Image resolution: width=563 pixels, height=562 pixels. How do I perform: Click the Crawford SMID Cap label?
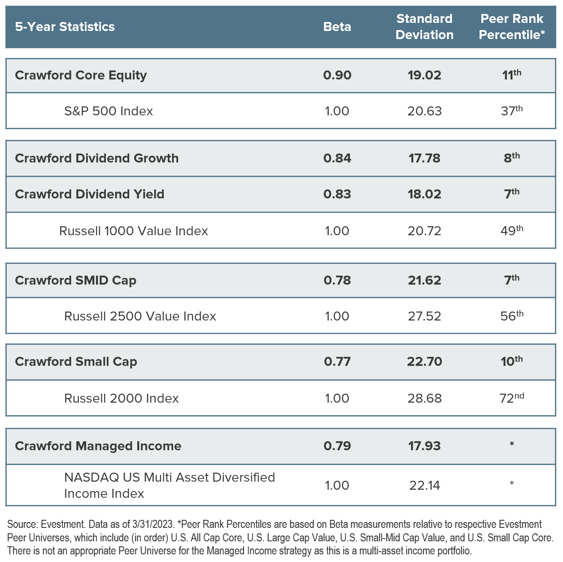(x=75, y=280)
